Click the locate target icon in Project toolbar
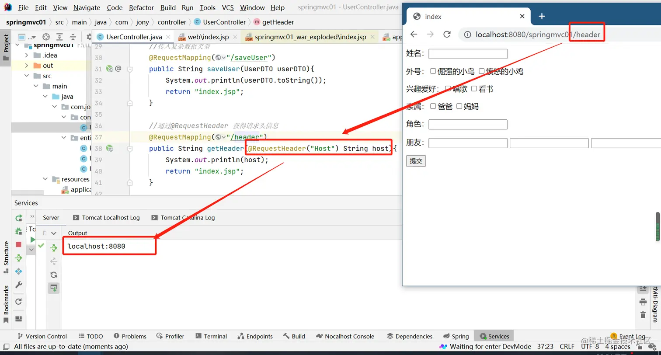 pyautogui.click(x=46, y=37)
